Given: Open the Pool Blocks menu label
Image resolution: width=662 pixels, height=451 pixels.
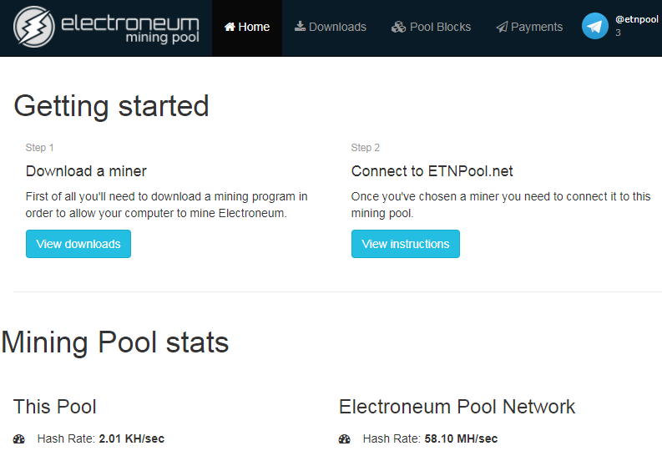Looking at the screenshot, I should pos(440,27).
